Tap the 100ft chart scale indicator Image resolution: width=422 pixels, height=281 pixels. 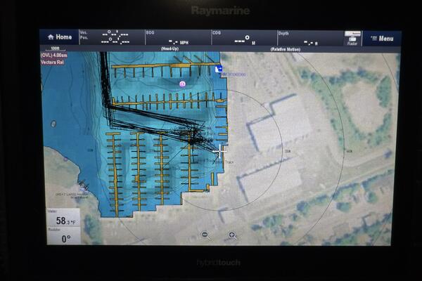tap(55, 48)
